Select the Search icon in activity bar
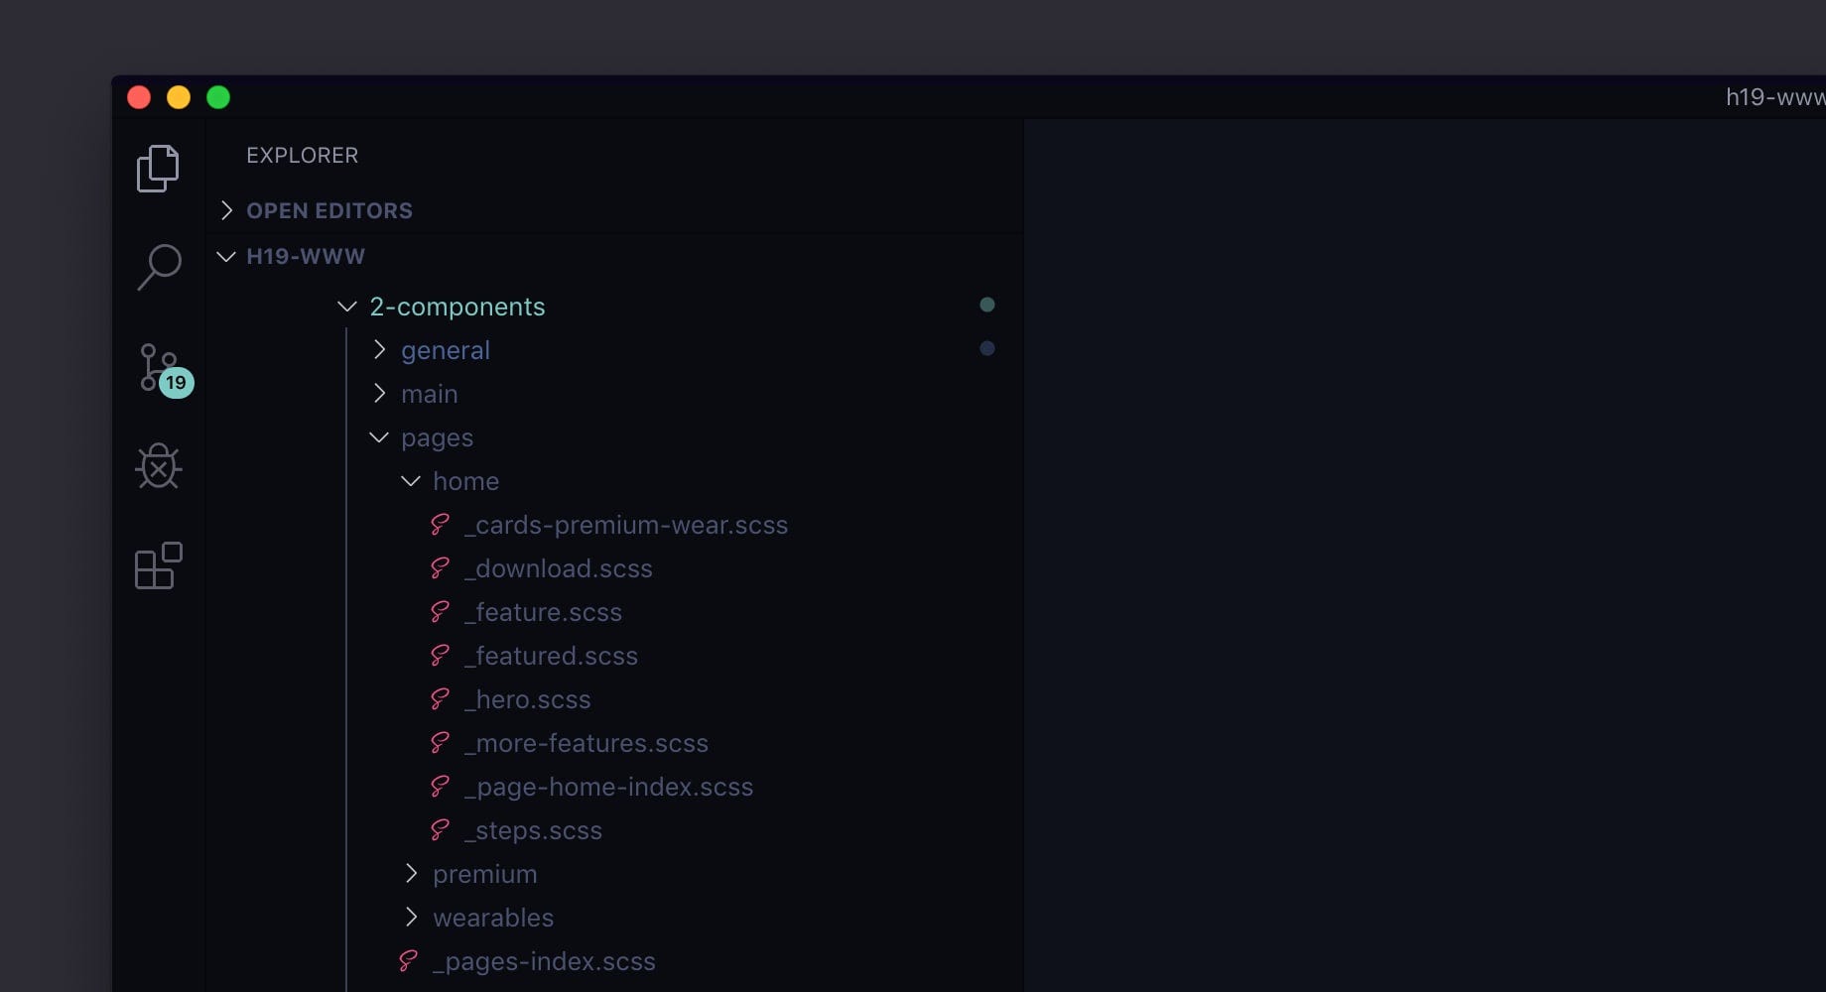This screenshot has width=1826, height=992. 158,266
